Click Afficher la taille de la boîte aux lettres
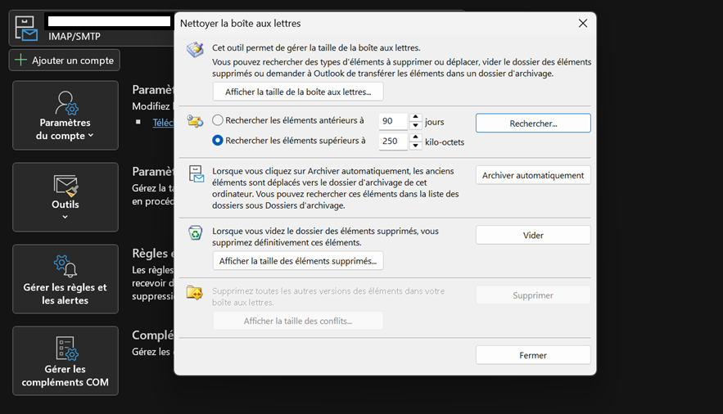Image resolution: width=723 pixels, height=414 pixels. (x=298, y=92)
